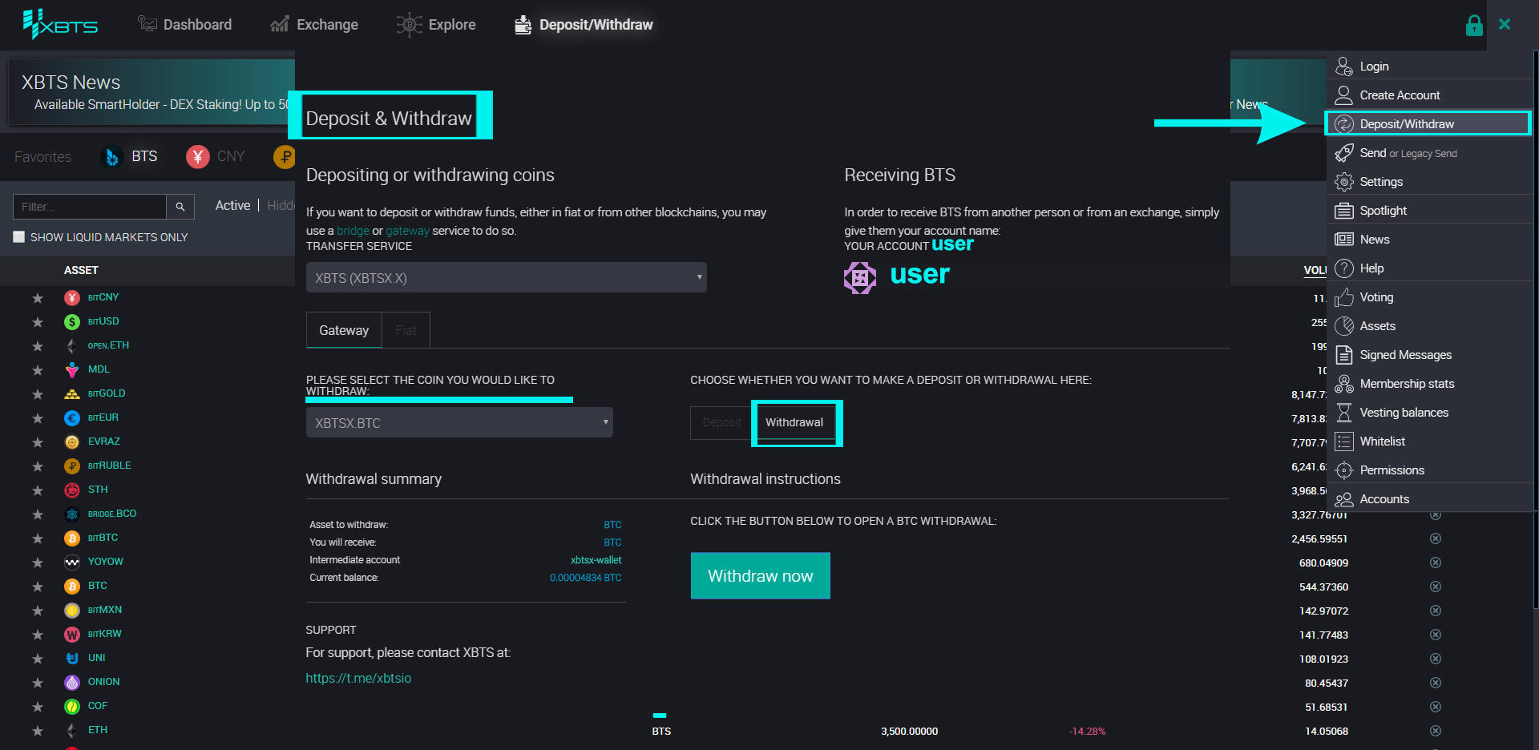Toggle favorite star for STH
Viewport: 1539px width, 750px height.
37,490
